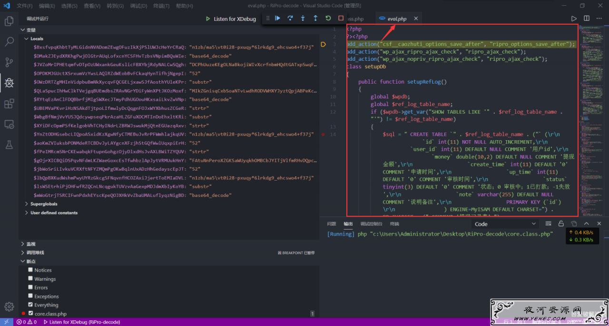
Task: Click the debug Restart icon
Action: (x=328, y=18)
